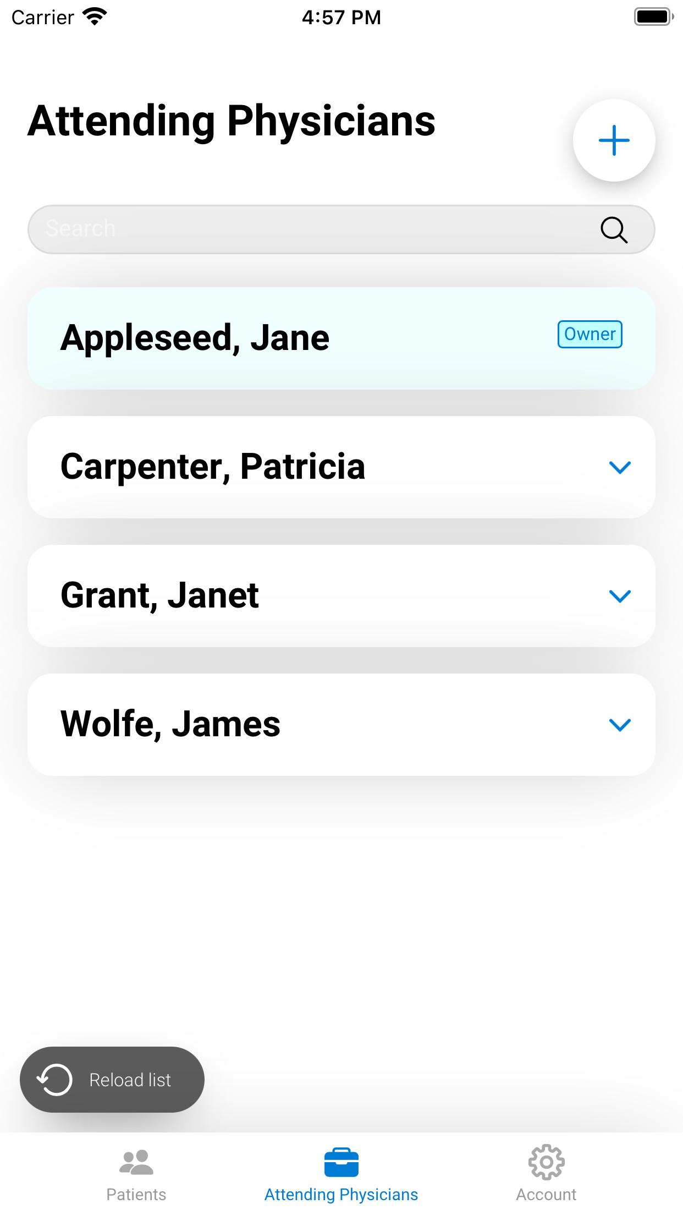
Task: Expand Carpenter, Patricia chevron
Action: click(x=620, y=467)
